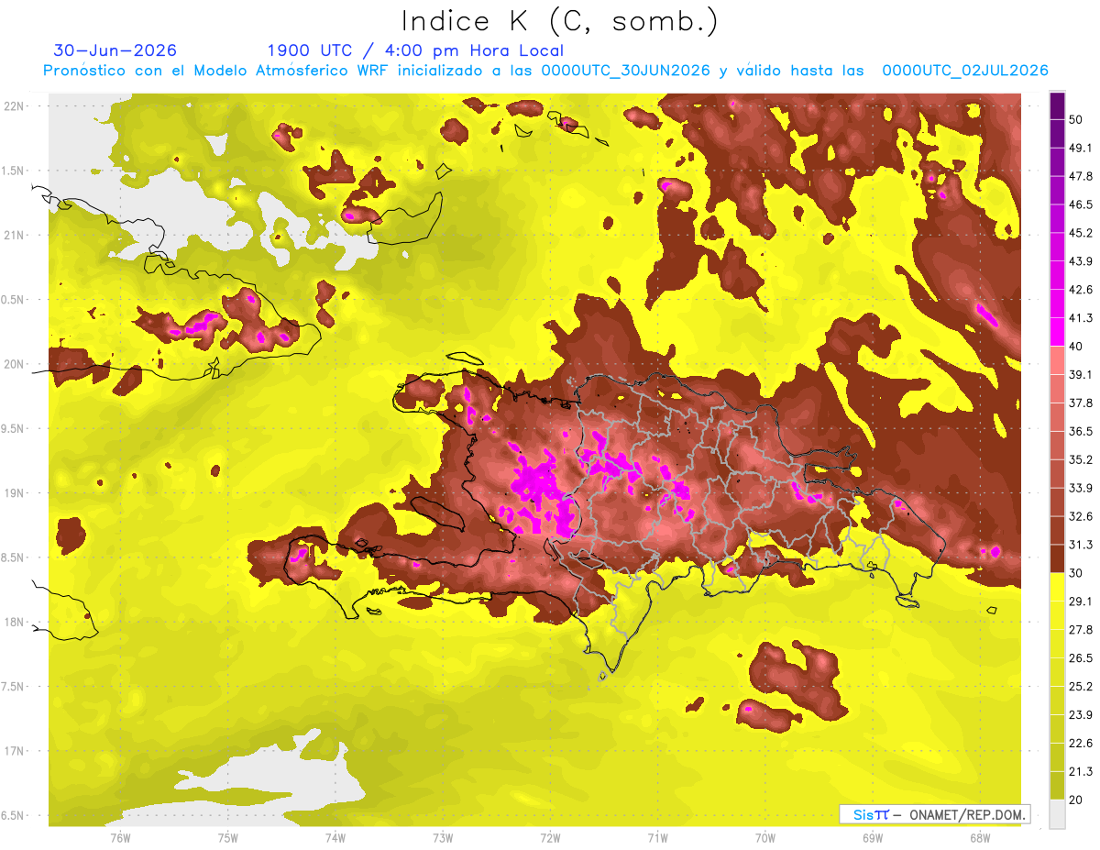
Task: Pick the dark brown swatch between 30 and 31.3
Action: point(1057,558)
